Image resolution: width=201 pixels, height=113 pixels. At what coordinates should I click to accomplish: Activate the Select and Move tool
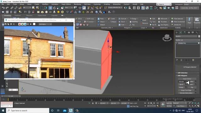(50, 8)
